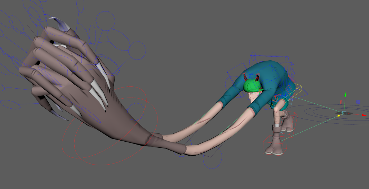Click the character's green hair
Screen dimensions: 369x189
pyautogui.click(x=253, y=86)
